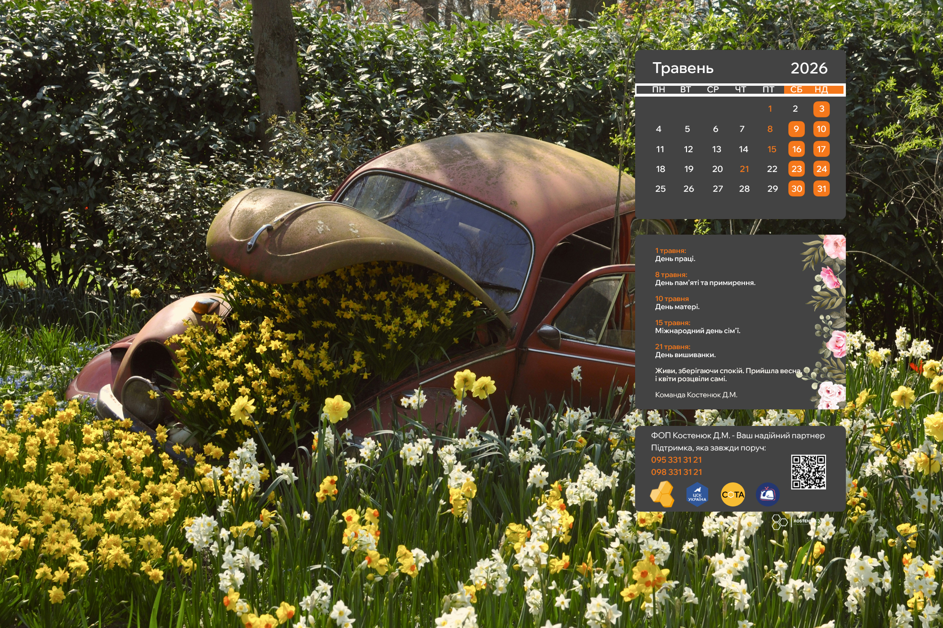Click the '21 травня' День вишиванки entry
The image size is (943, 628).
pyautogui.click(x=685, y=351)
